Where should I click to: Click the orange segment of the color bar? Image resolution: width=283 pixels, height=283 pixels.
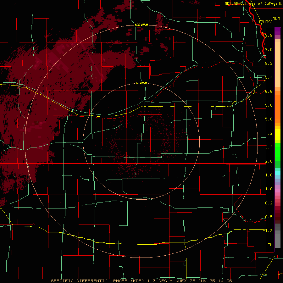278,108
